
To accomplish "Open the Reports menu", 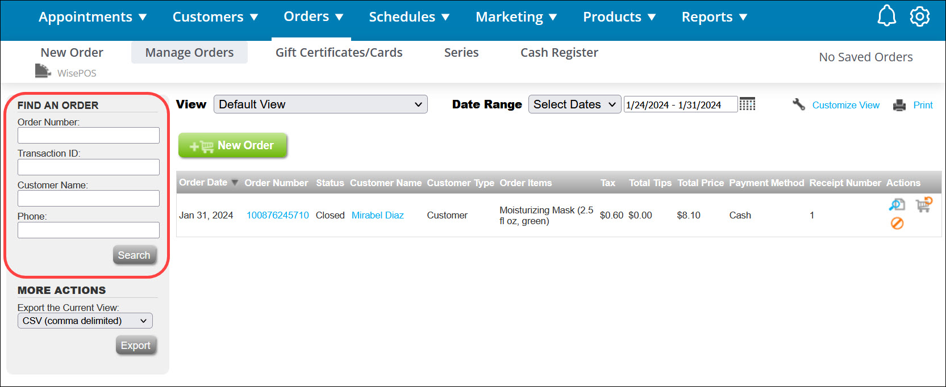I will [x=714, y=17].
